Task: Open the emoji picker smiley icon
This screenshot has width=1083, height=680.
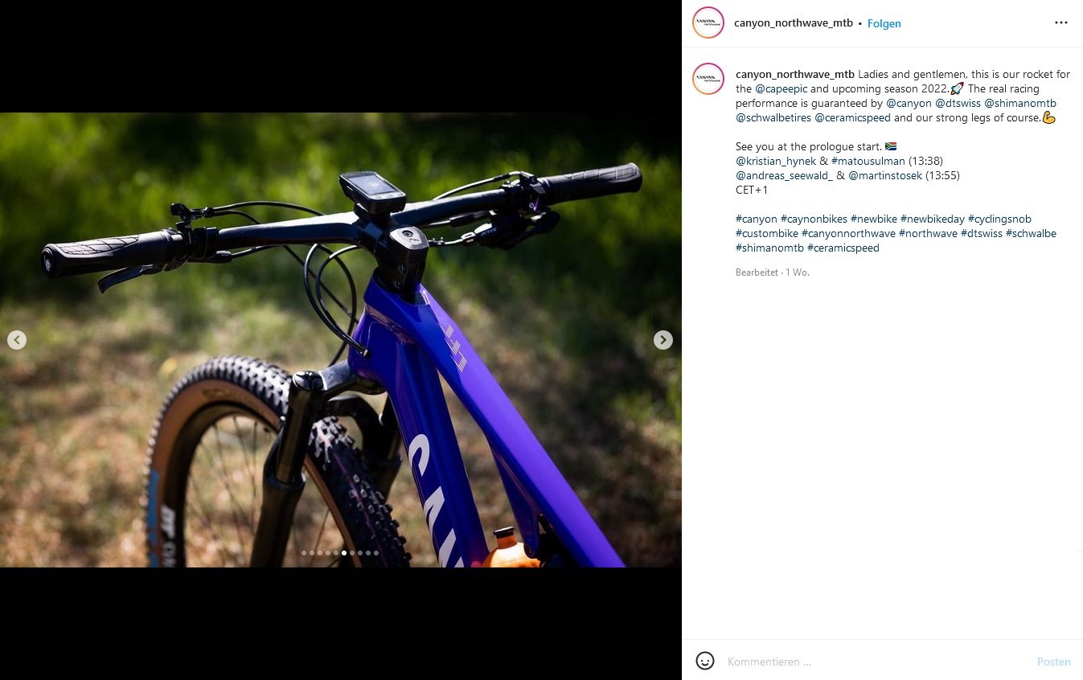Action: (x=705, y=662)
